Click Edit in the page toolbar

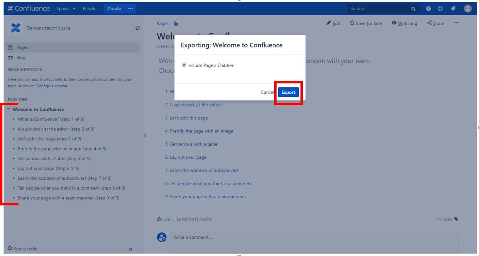(334, 24)
